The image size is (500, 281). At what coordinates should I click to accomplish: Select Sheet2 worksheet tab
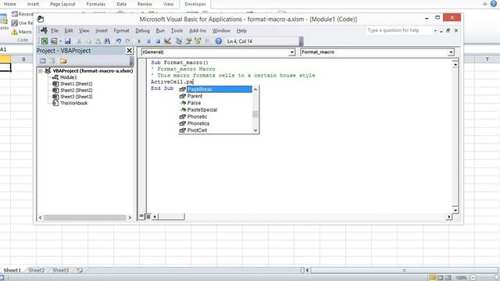tap(37, 271)
